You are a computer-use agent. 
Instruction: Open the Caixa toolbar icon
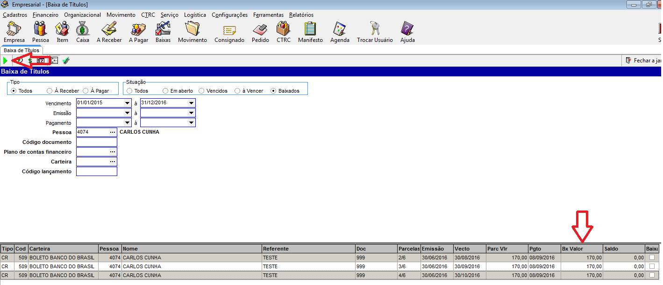82,32
